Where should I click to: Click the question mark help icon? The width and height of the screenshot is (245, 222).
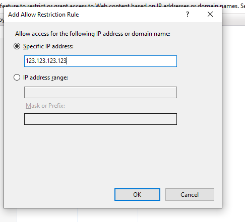(x=188, y=14)
